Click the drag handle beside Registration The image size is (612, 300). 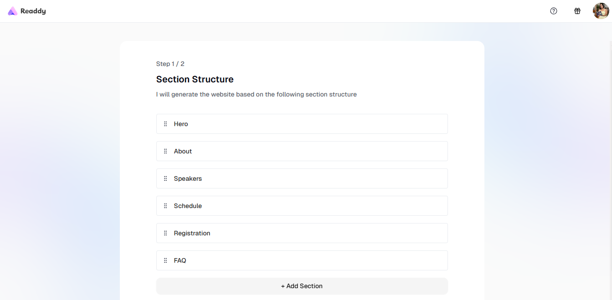[165, 233]
